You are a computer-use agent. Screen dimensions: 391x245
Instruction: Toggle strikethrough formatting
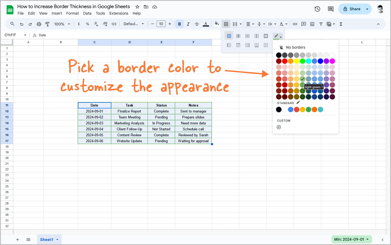click(197, 24)
